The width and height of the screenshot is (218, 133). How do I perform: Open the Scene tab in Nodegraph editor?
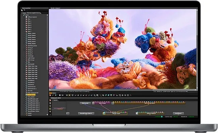[55, 100]
